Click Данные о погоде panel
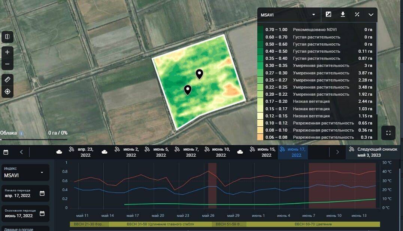 pyautogui.click(x=25, y=229)
